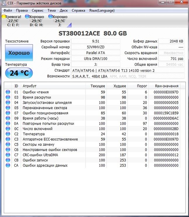This screenshot has width=189, height=217.
Task: Click the 24 °C temperature button
Action: tap(19, 73)
